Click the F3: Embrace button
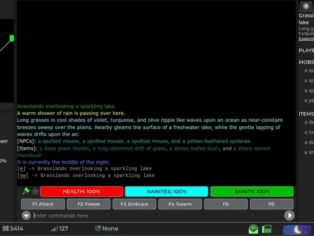 pos(134,204)
